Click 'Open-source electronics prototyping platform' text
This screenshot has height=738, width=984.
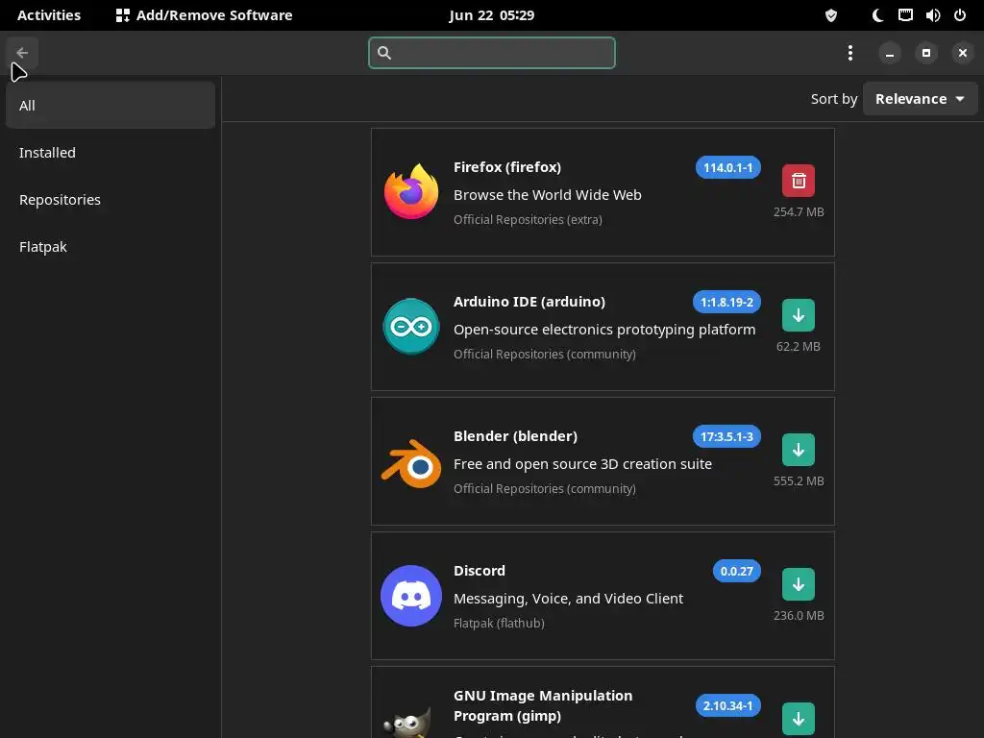(604, 330)
